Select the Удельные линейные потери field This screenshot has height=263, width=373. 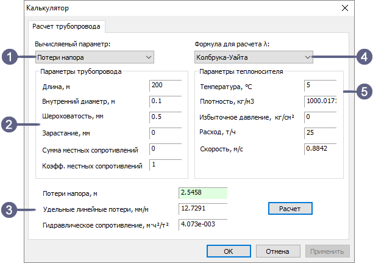coord(202,209)
